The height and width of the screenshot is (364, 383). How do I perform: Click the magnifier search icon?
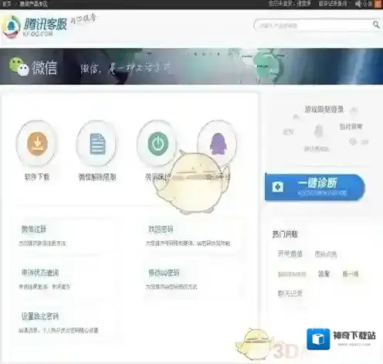pyautogui.click(x=376, y=25)
